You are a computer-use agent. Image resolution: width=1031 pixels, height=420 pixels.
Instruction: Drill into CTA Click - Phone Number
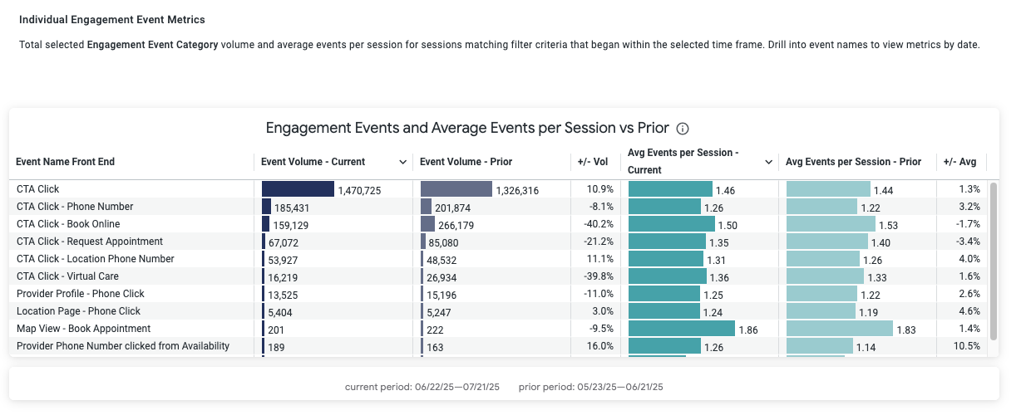click(75, 207)
